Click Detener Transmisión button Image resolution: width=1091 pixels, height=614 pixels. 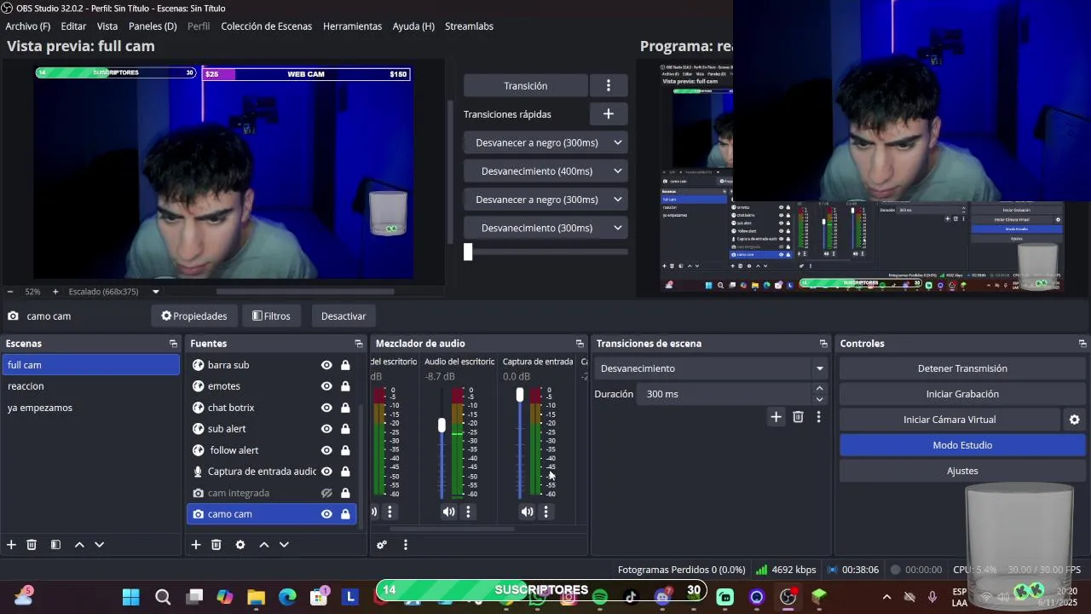[x=962, y=368]
